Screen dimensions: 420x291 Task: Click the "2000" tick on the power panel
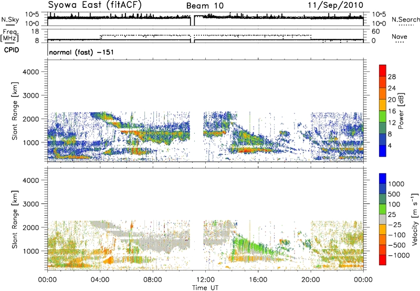(30, 119)
